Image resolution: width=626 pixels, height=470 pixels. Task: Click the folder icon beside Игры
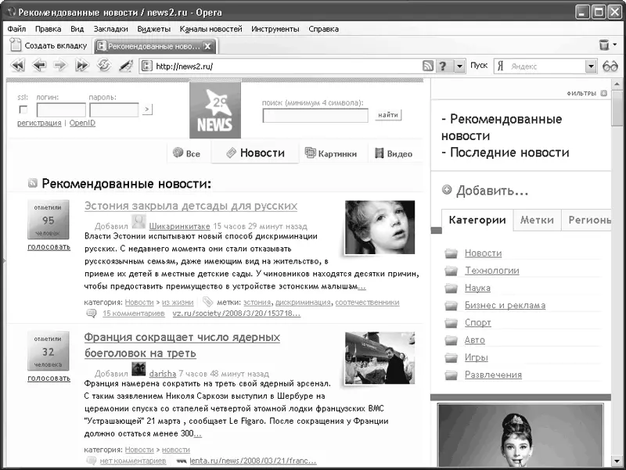pyautogui.click(x=452, y=357)
